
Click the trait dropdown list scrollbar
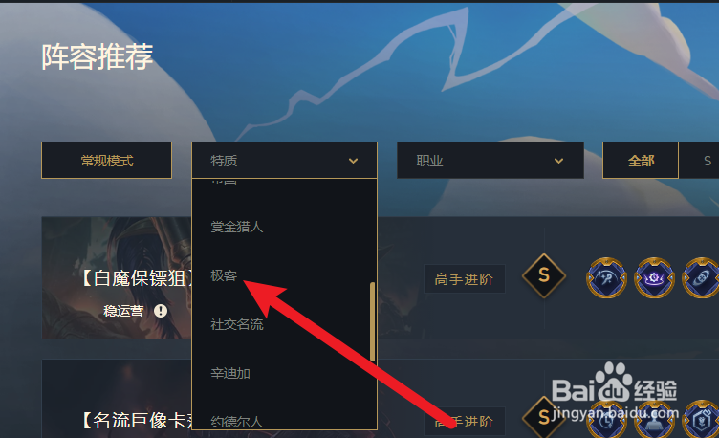click(372, 321)
